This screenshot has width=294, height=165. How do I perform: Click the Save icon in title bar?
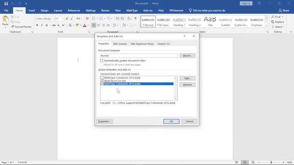(x=6, y=4)
